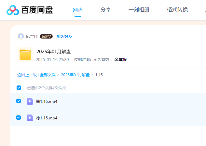Click the 加为好友 link
Viewport: 206px width, 146px height.
coord(64,37)
